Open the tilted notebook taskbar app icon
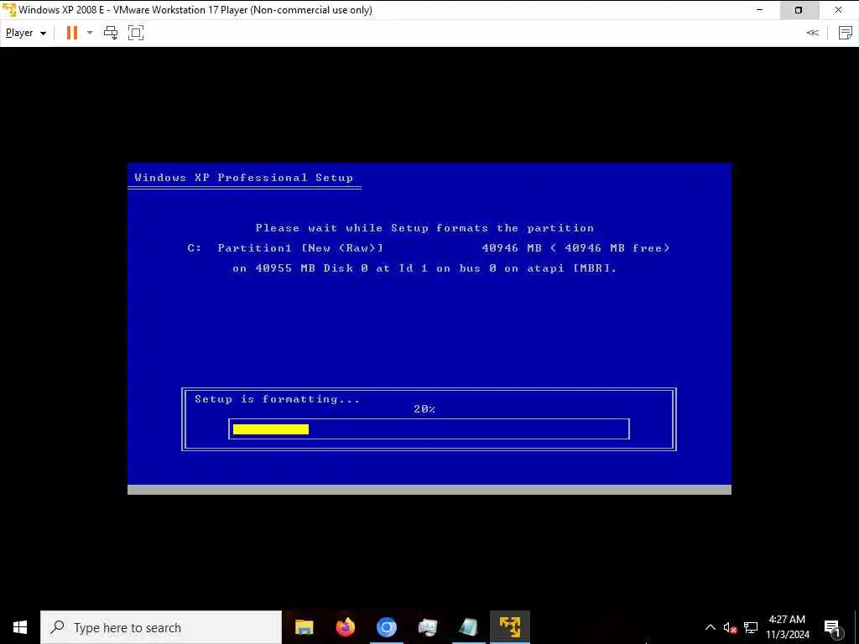Viewport: 859px width, 644px height. pos(468,627)
